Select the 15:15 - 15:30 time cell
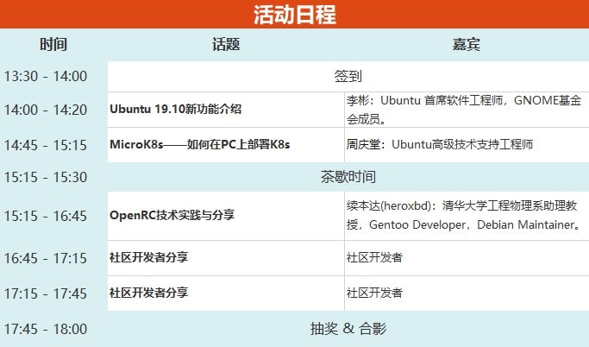589x347 pixels. (x=46, y=177)
